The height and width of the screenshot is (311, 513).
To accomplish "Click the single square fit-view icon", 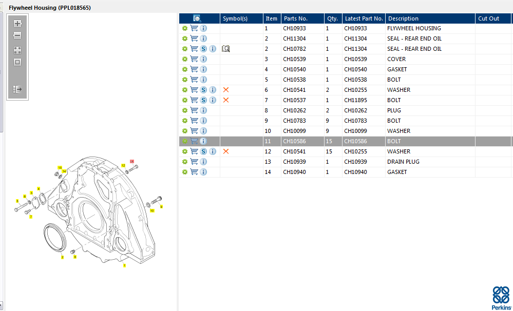I will point(17,62).
